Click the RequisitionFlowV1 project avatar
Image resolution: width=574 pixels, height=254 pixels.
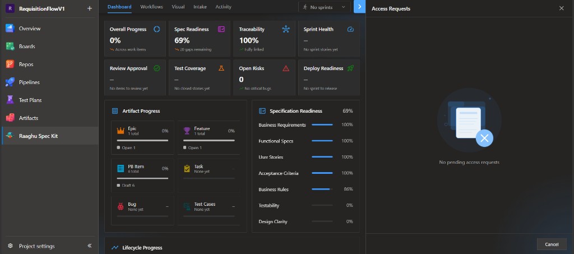10,8
